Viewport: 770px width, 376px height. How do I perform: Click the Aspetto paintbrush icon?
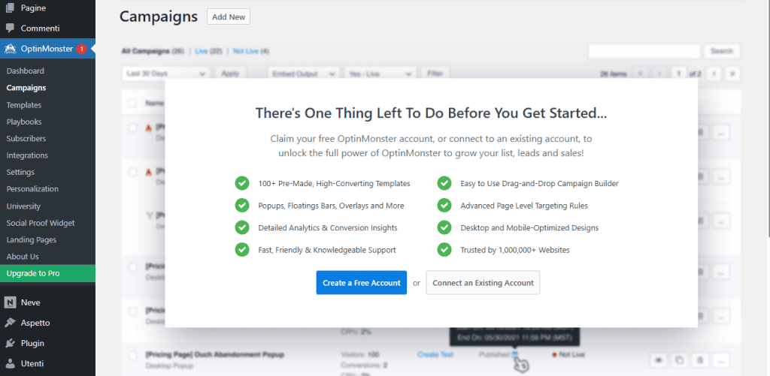[10, 323]
